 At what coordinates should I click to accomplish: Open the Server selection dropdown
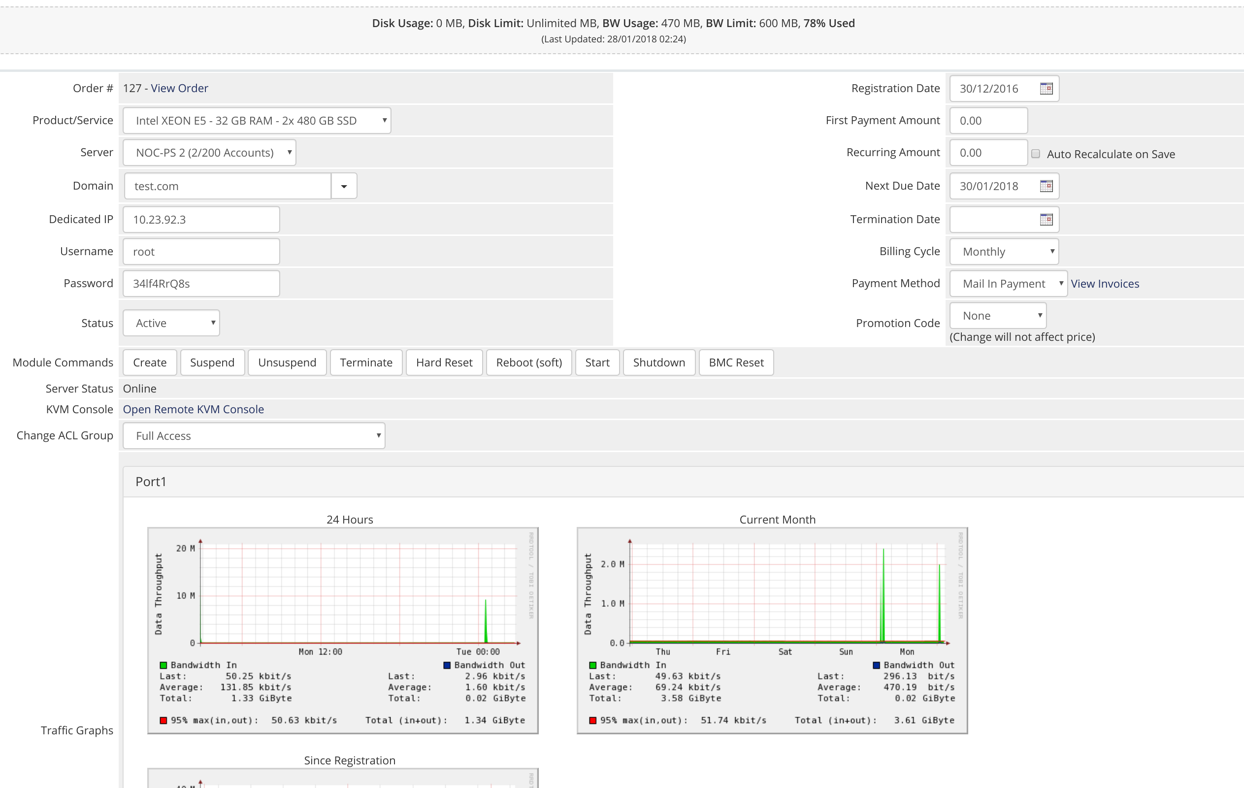[209, 153]
